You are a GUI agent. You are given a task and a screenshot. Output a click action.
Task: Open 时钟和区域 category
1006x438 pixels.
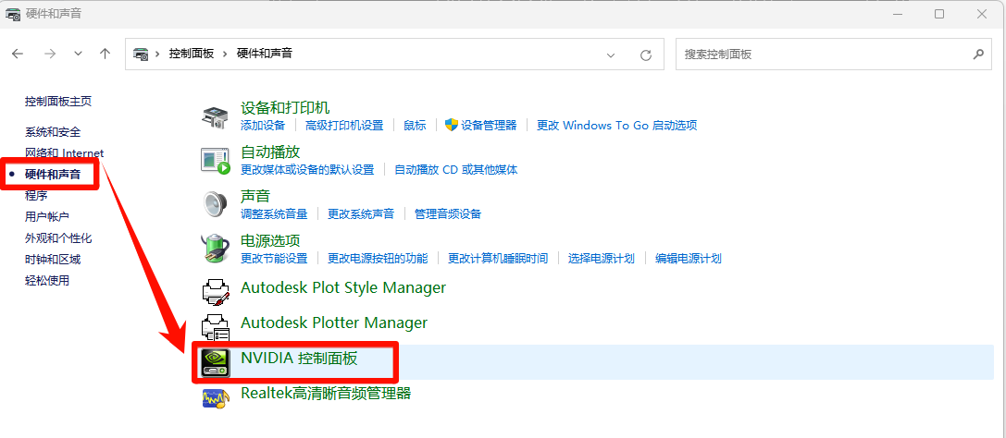click(53, 260)
